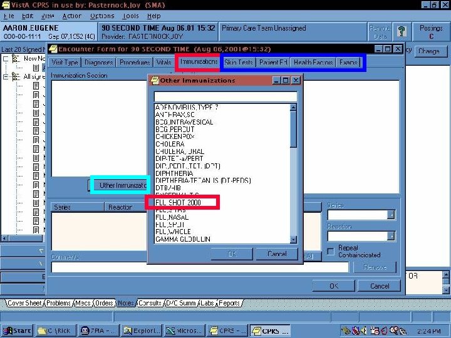Click the Series column header
Image resolution: width=451 pixels, height=338 pixels.
click(x=78, y=207)
